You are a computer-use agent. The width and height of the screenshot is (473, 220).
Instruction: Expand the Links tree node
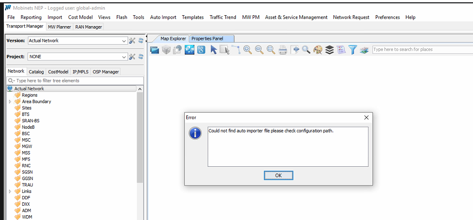(10, 191)
